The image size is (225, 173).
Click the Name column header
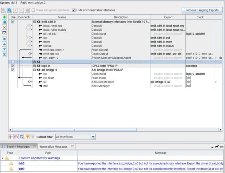click(62, 17)
